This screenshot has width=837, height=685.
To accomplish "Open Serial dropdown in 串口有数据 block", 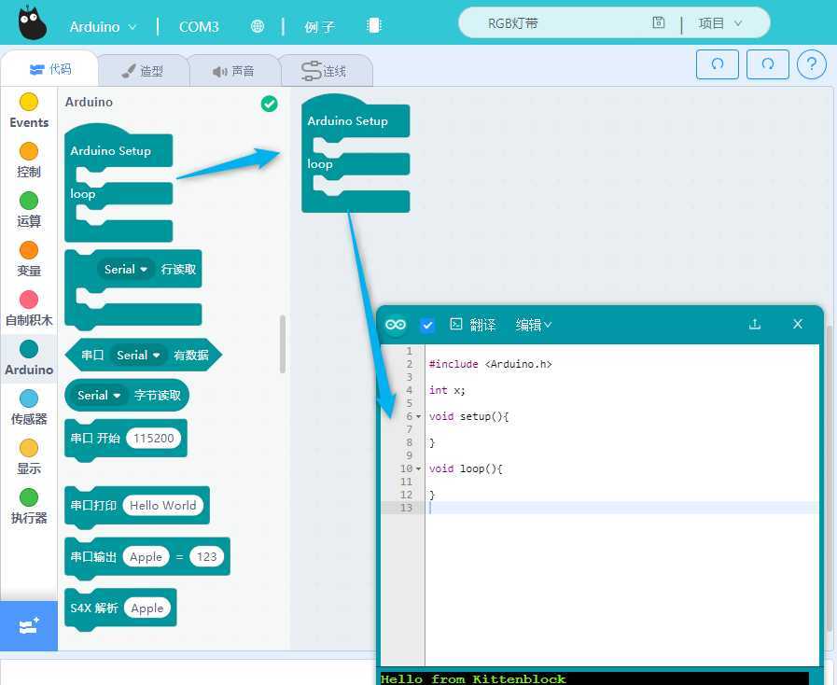I will [x=138, y=355].
